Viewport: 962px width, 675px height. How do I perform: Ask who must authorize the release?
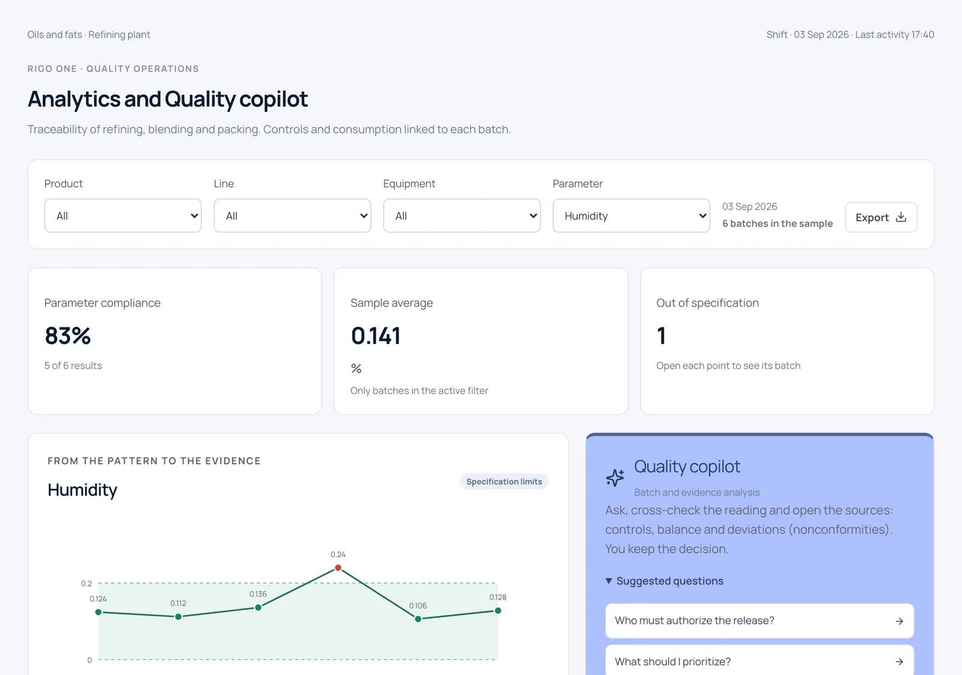(x=759, y=621)
